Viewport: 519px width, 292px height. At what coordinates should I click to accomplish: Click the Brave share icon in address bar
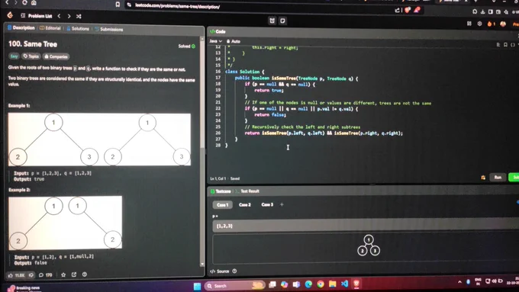[x=397, y=10]
